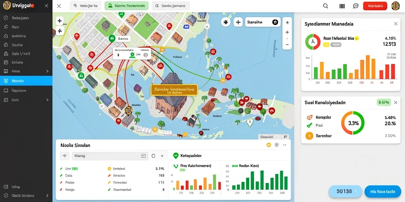The height and width of the screenshot is (202, 405).
Task: Expand the Dvcs sidebar item chevron
Action: click(x=47, y=100)
